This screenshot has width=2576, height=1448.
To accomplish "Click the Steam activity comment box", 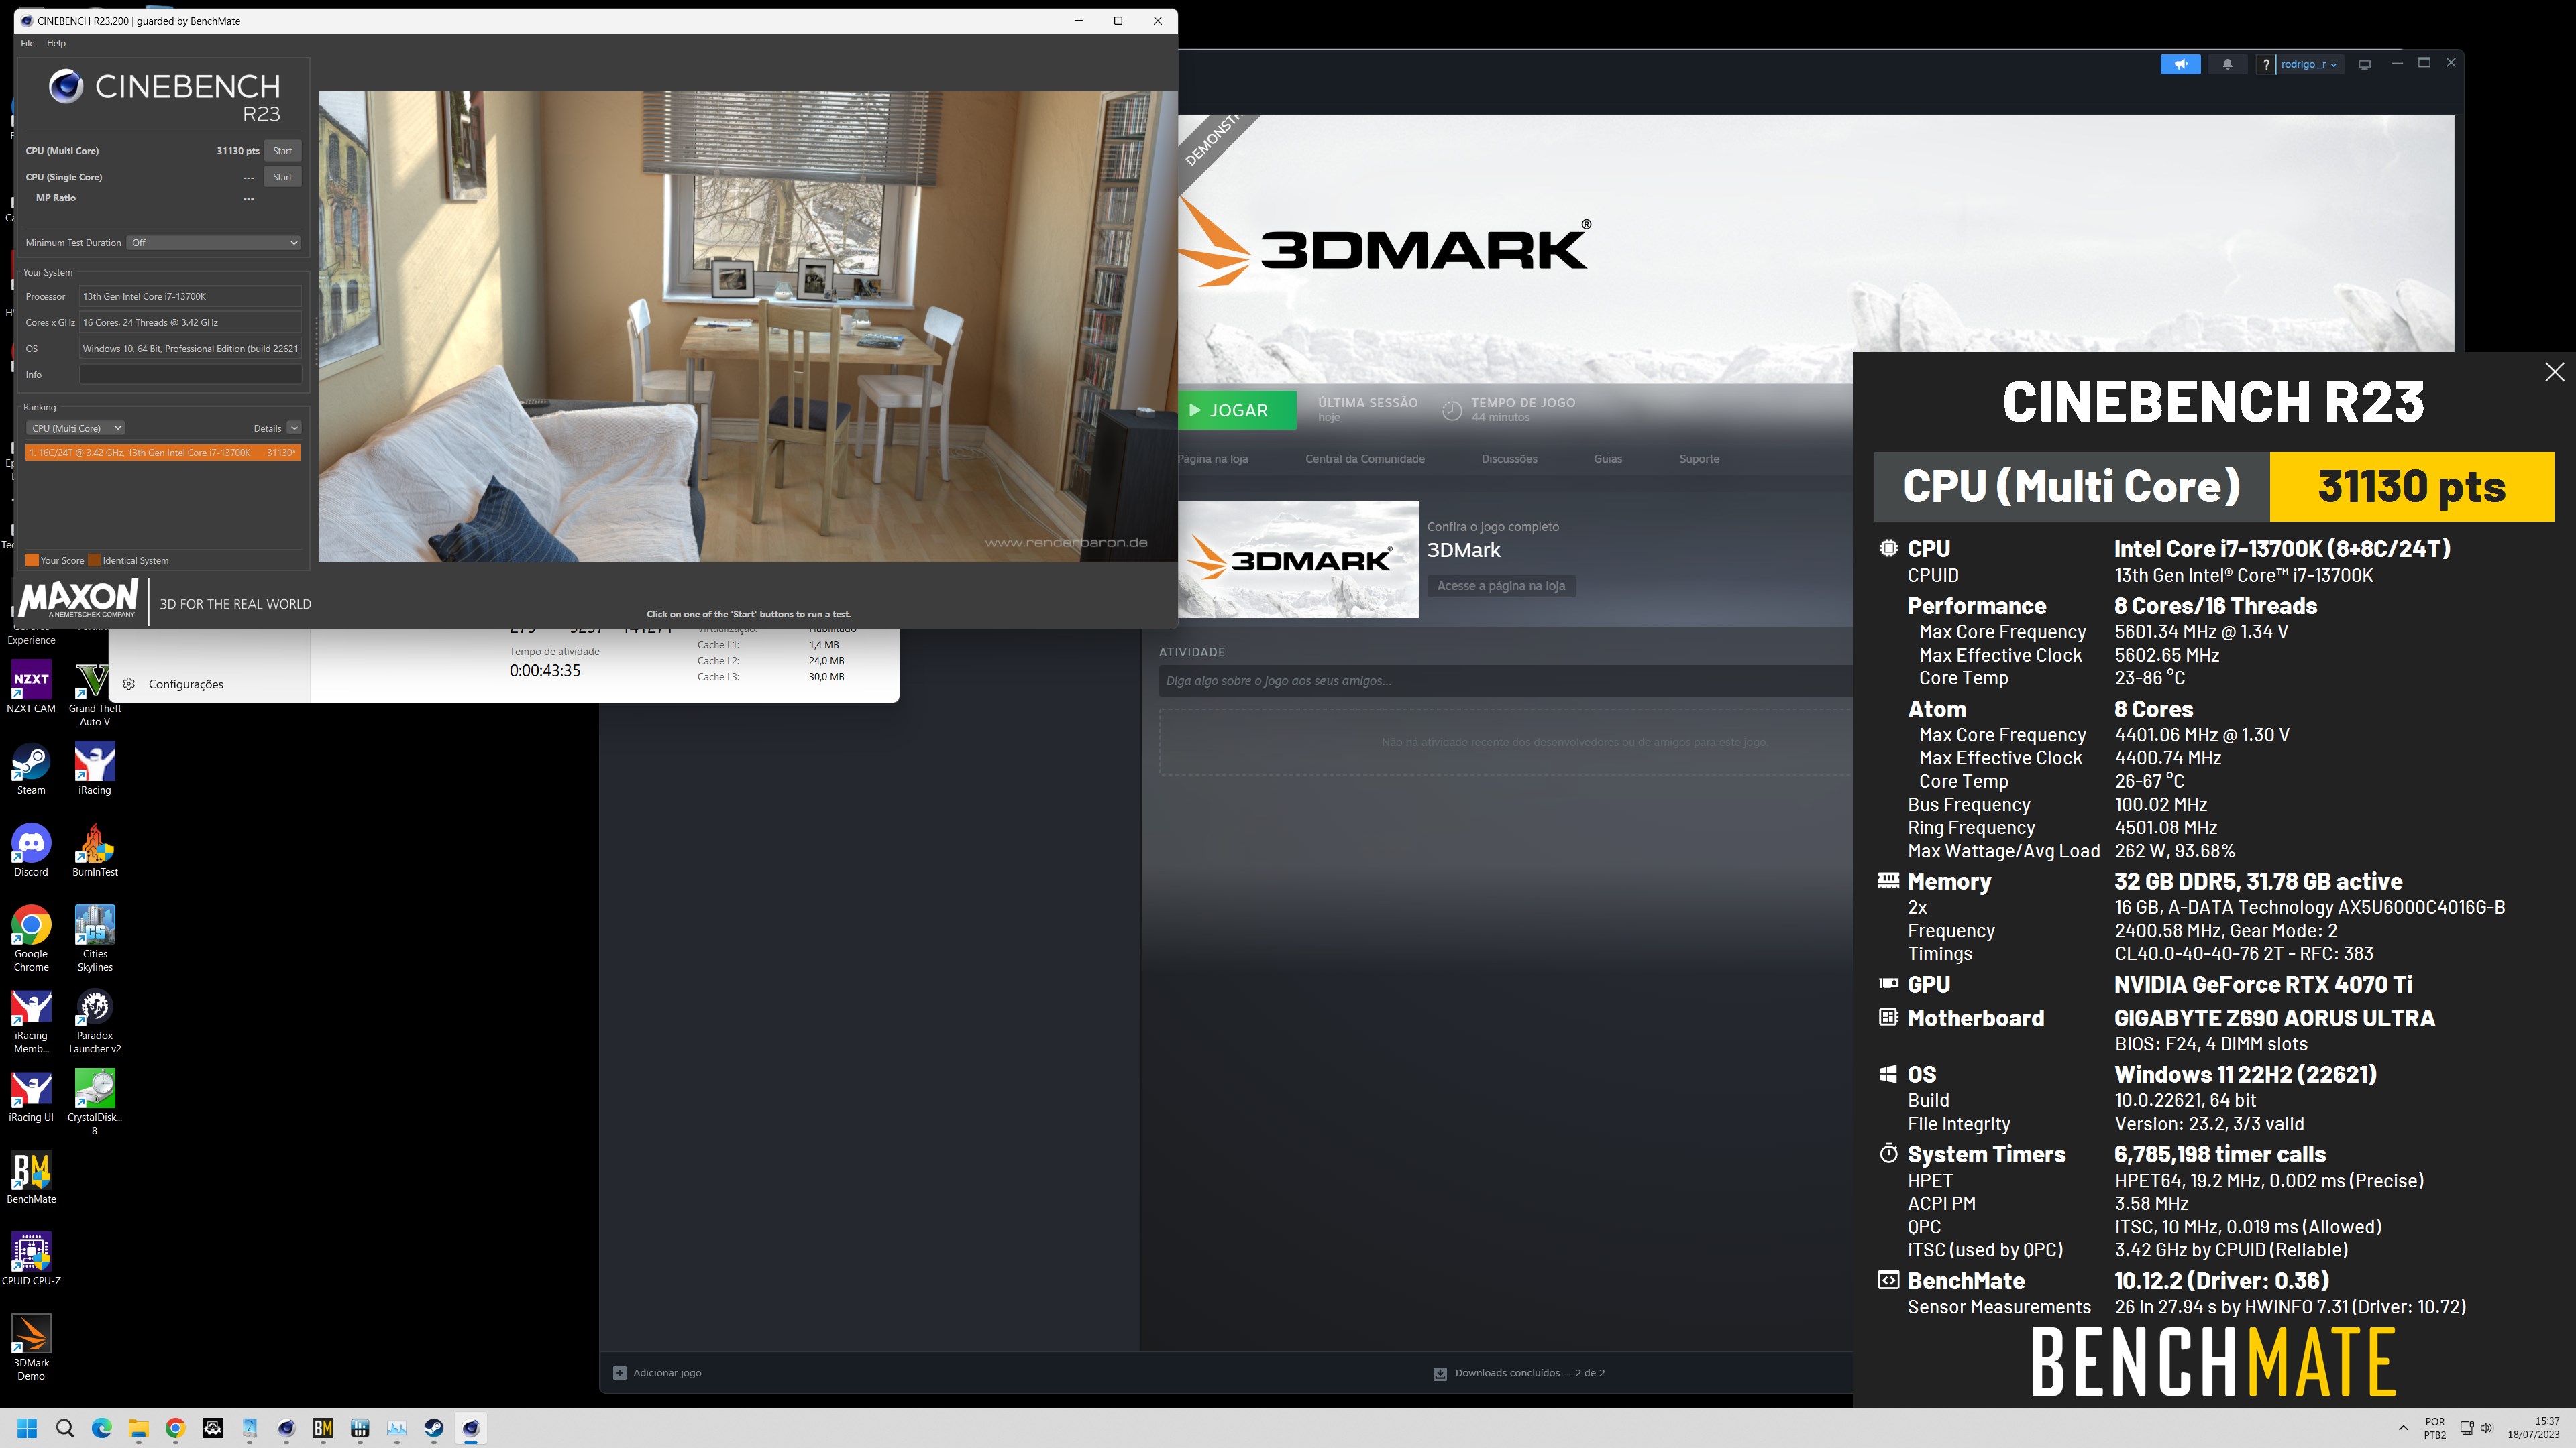I will click(x=1505, y=680).
